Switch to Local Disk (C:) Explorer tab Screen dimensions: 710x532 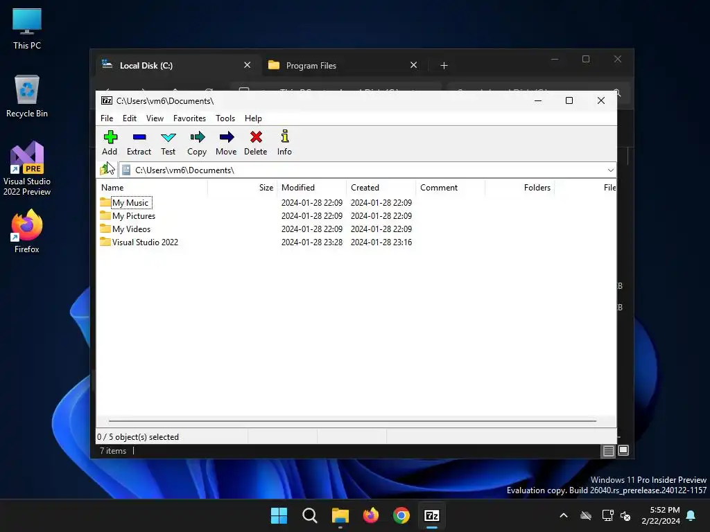177,66
